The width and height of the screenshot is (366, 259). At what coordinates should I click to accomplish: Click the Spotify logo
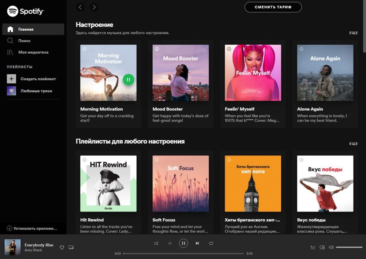click(x=25, y=11)
